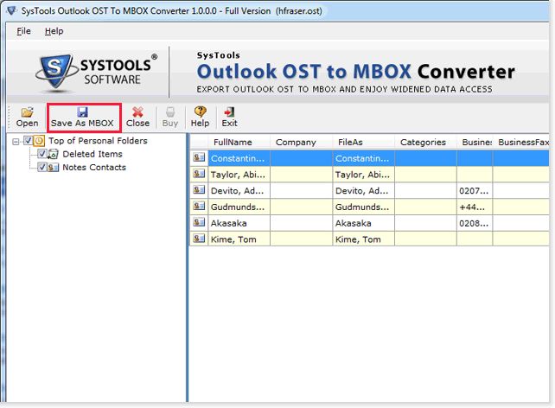Toggle Top of Personal Folders checkbox

[x=29, y=141]
